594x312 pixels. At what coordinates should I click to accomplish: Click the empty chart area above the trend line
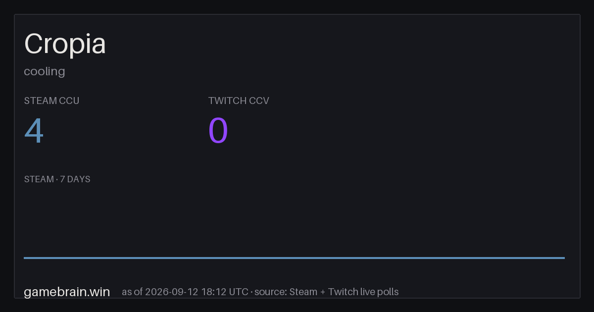(x=294, y=220)
